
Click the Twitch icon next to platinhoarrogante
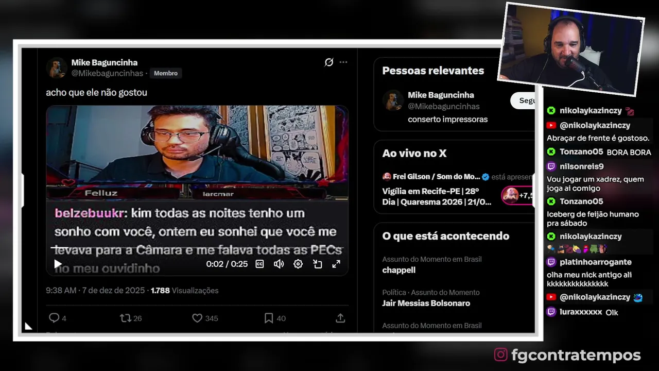pos(551,262)
